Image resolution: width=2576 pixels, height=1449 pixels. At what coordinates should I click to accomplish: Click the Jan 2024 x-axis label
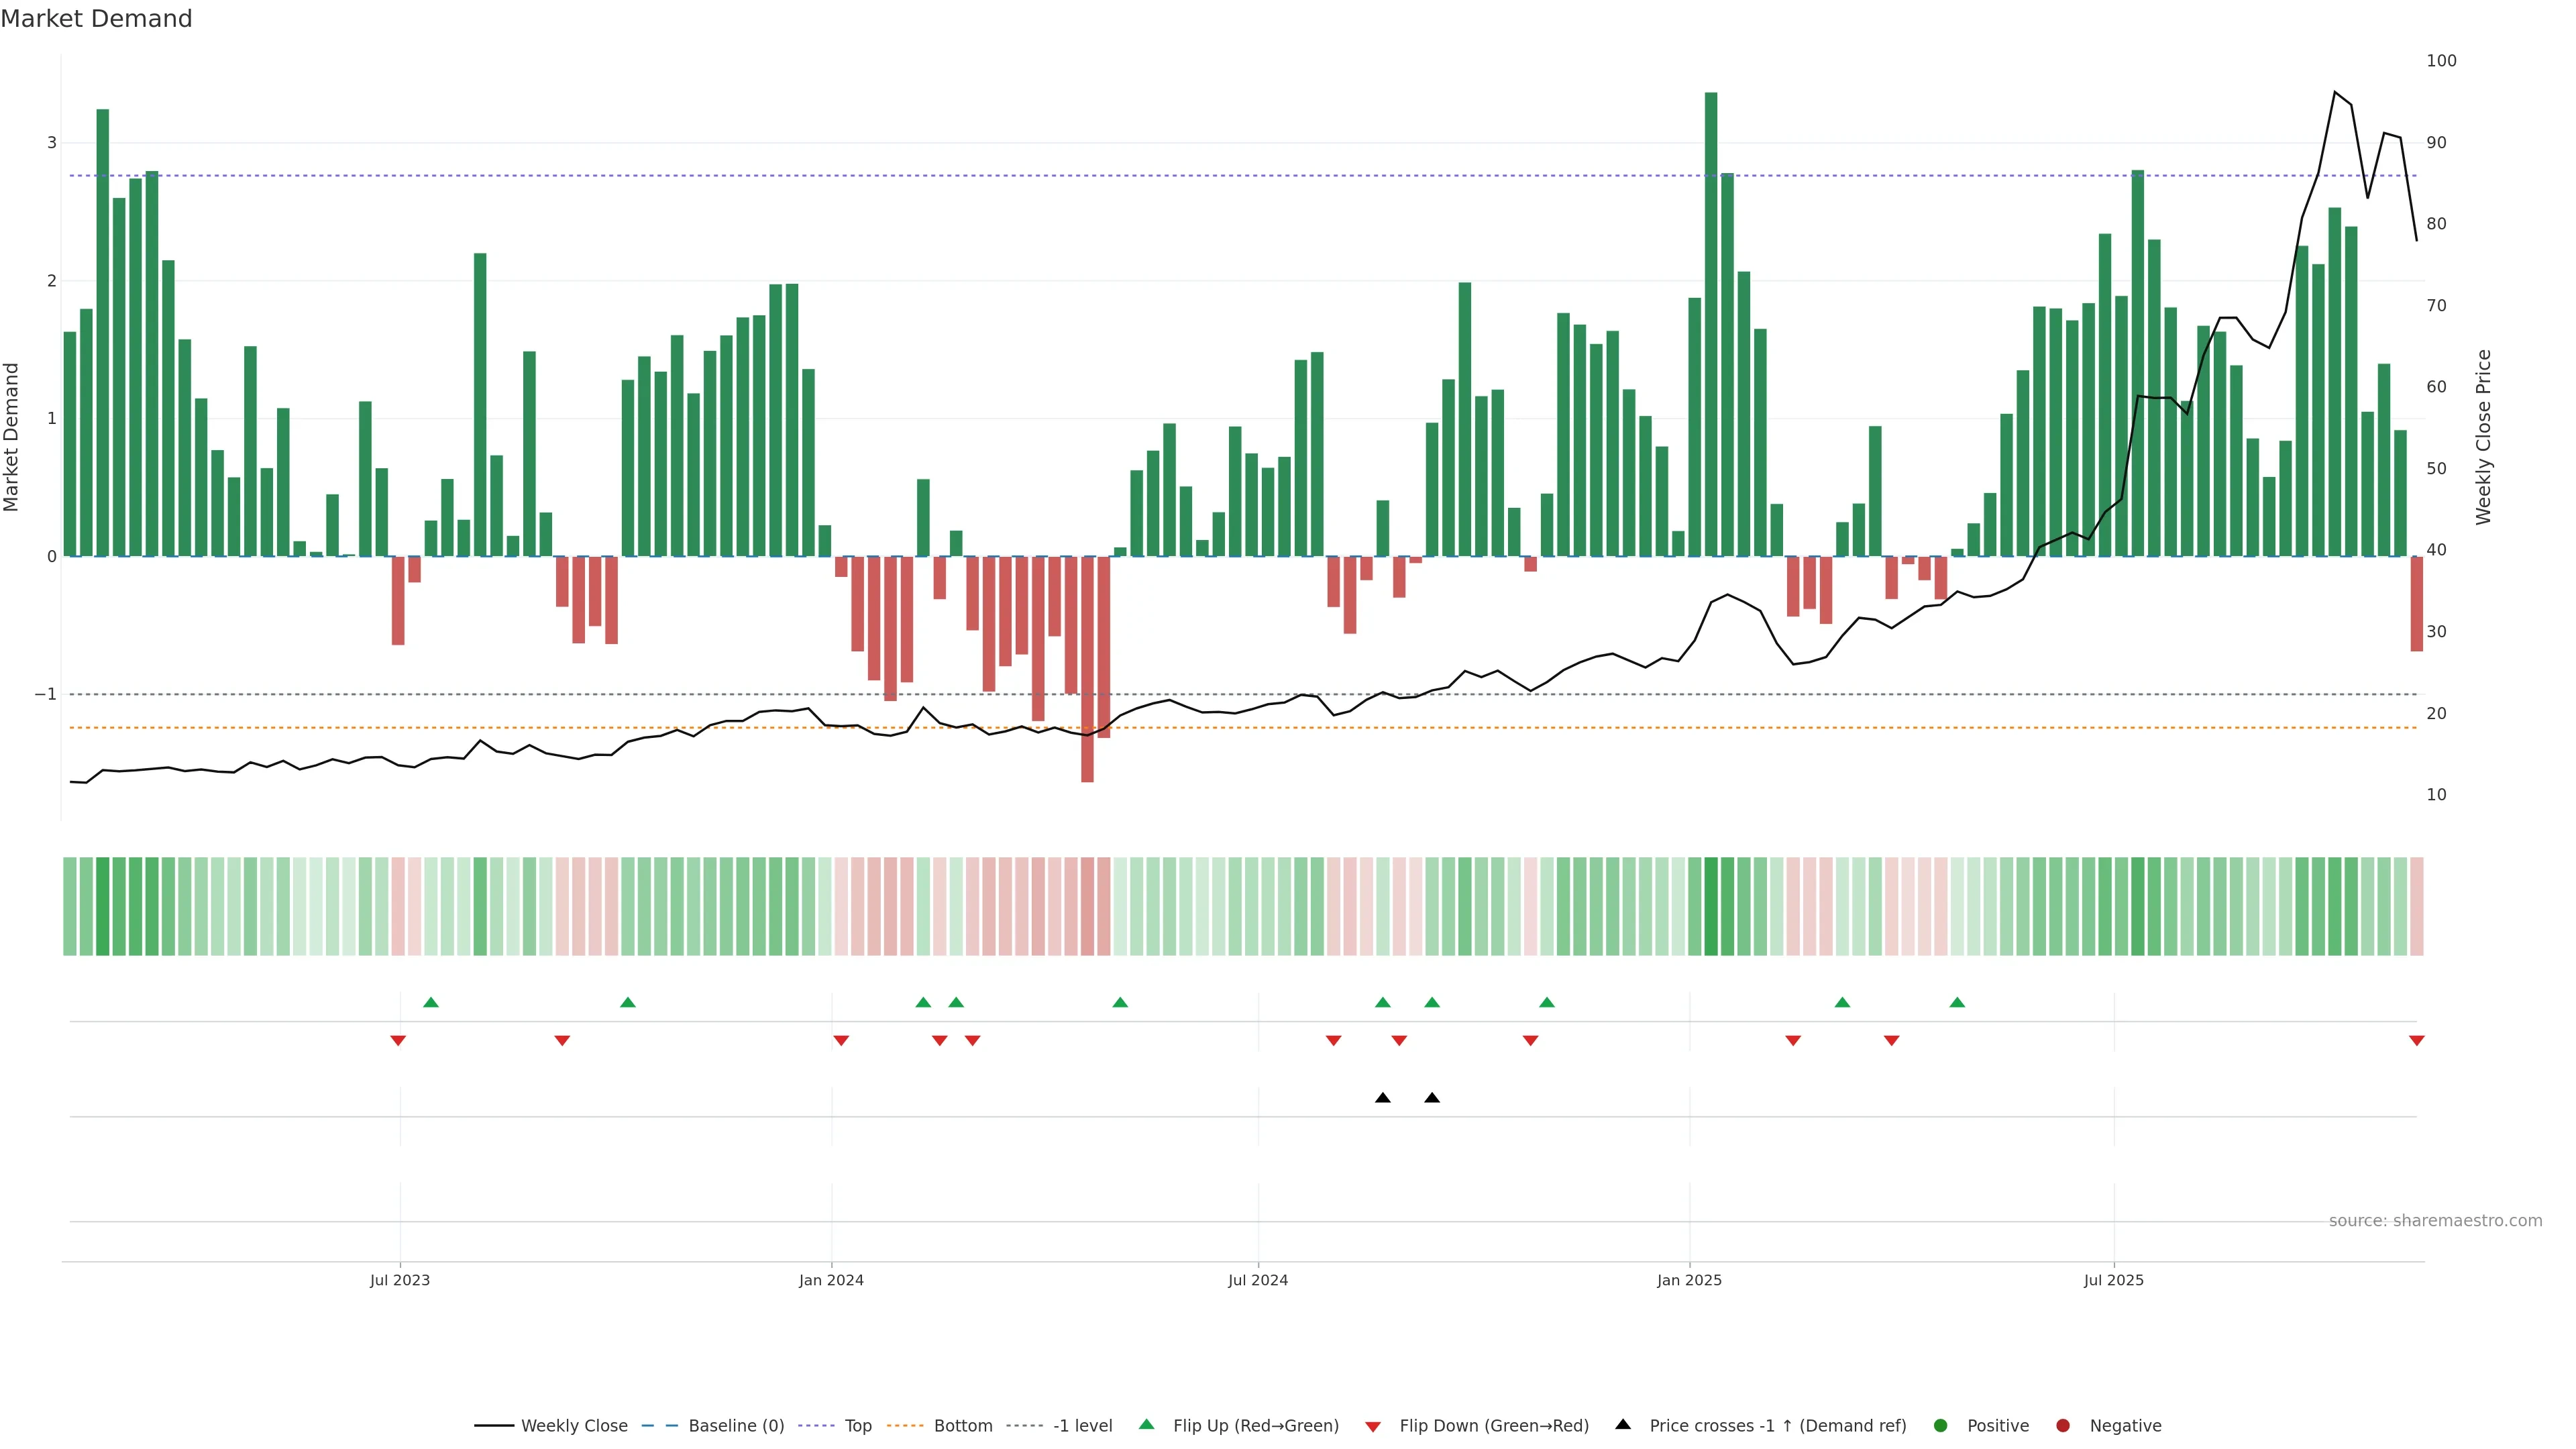[x=831, y=1280]
